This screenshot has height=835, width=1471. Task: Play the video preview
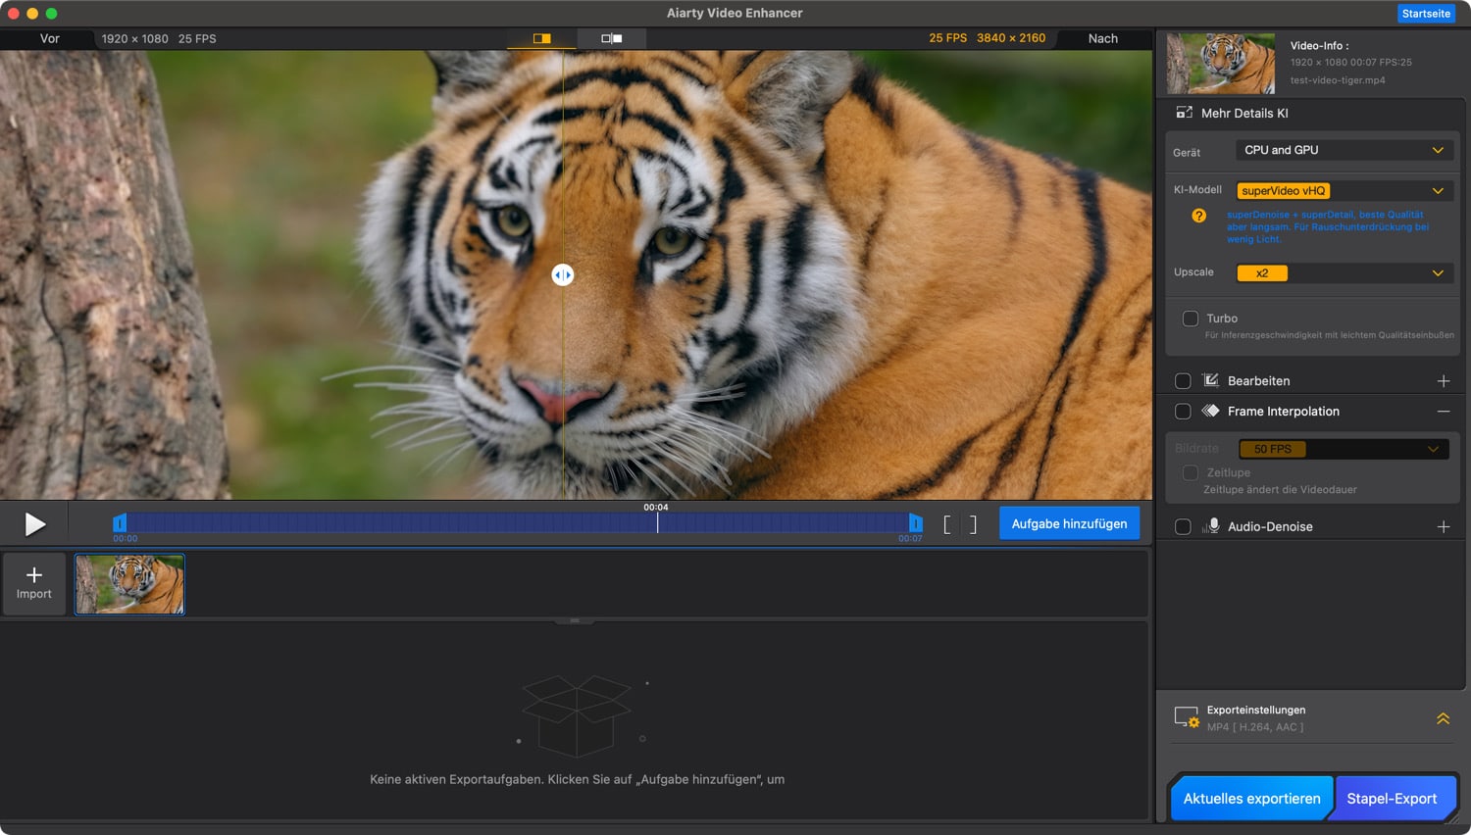tap(34, 524)
